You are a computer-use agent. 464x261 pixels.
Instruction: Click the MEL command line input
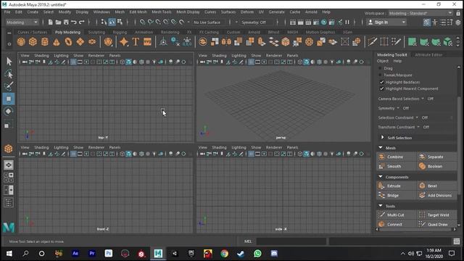coord(291,241)
